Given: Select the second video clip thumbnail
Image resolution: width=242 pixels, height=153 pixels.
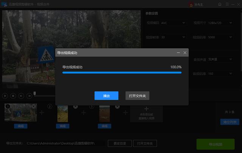Looking at the screenshot, I should click(63, 114).
